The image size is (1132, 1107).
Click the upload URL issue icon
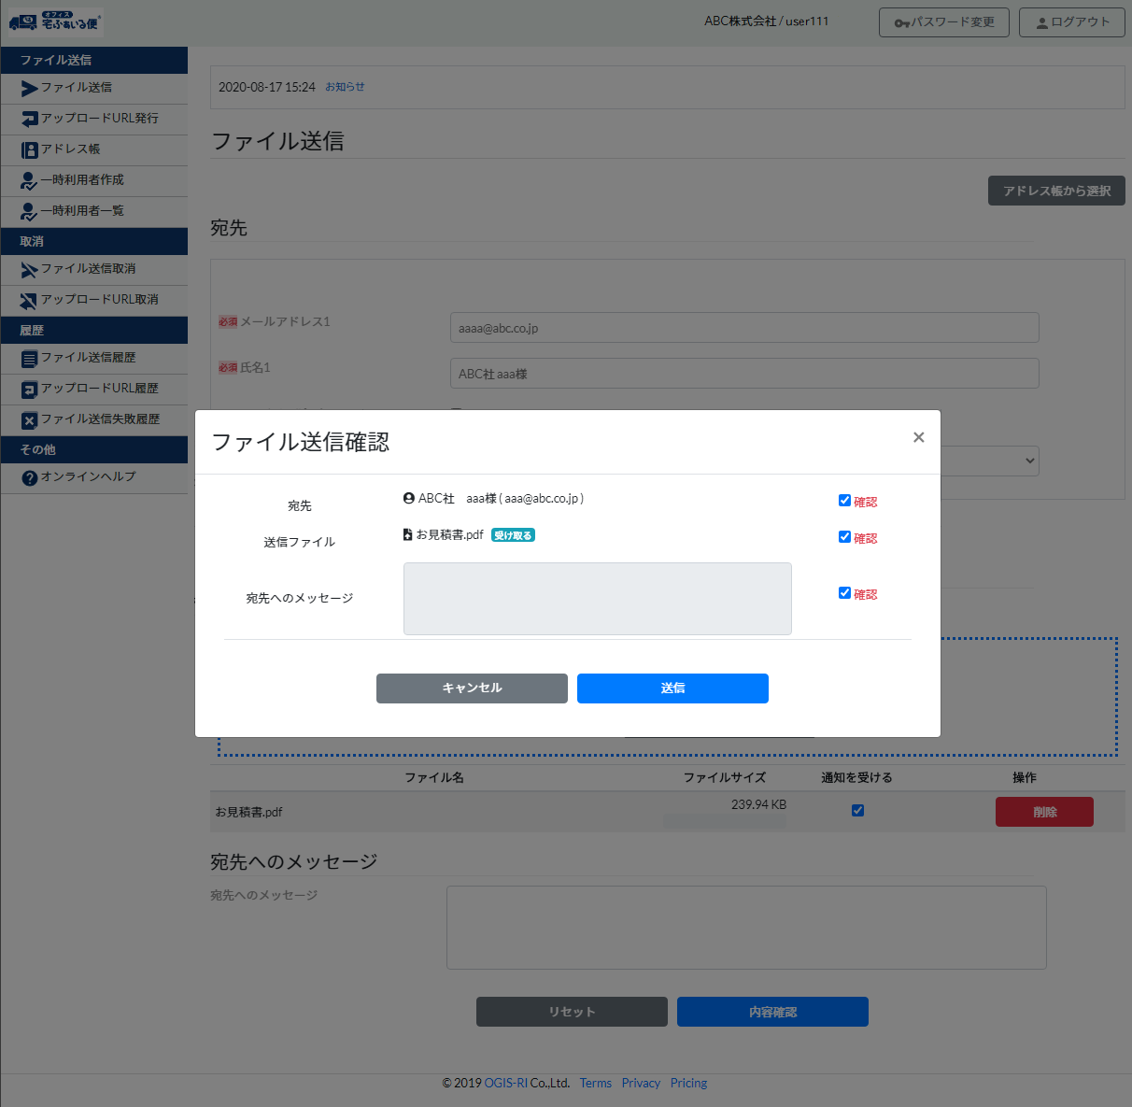click(x=29, y=120)
